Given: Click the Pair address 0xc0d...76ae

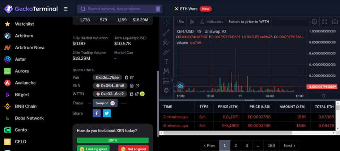Looking at the screenshot, I should coord(107,77).
